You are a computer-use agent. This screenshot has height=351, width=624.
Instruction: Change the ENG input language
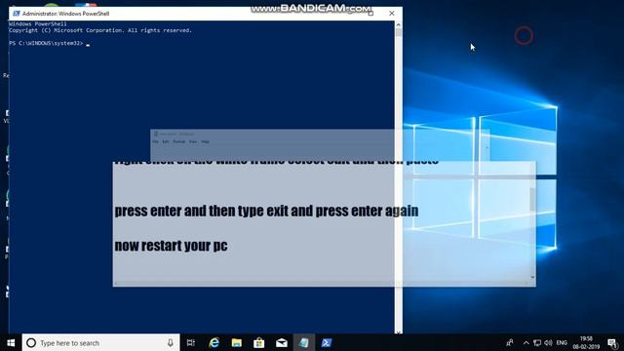pos(562,342)
